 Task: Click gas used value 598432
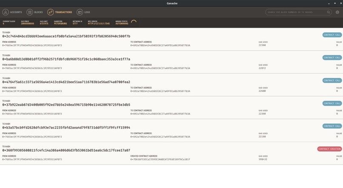tap(263, 160)
